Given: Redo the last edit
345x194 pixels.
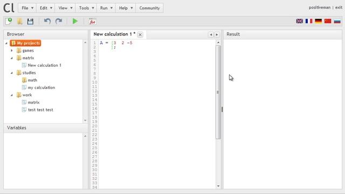Looking at the screenshot, I should [59, 22].
